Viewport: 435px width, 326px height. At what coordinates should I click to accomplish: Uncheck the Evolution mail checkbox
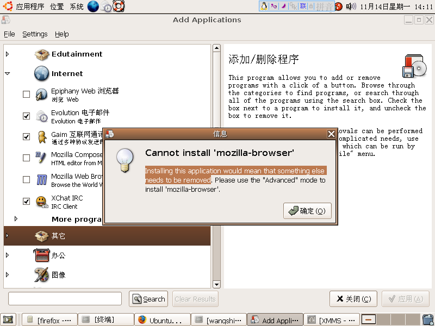(x=26, y=116)
